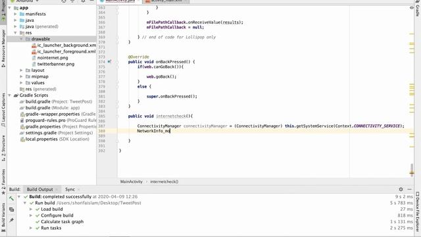Hide the Build panel with minimize icon
421x237 pixels.
click(x=409, y=189)
